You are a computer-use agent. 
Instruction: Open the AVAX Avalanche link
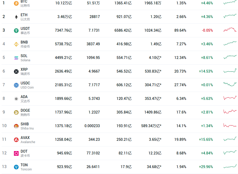pos(28,140)
